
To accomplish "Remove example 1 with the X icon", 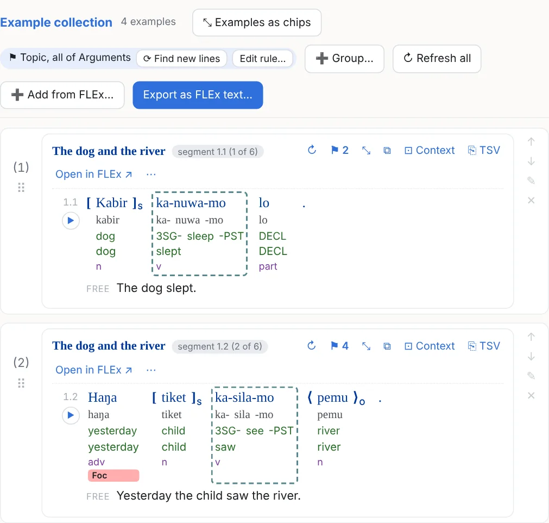I will pyautogui.click(x=531, y=200).
